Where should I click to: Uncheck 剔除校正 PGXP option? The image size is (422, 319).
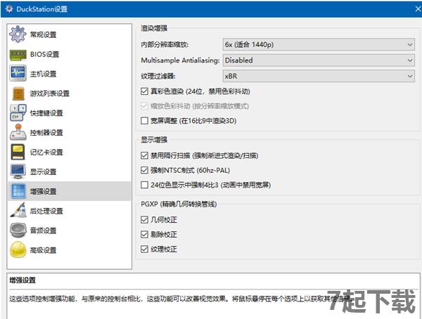tap(144, 235)
